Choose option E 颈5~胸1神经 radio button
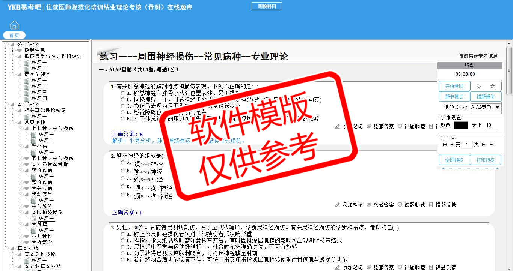The height and width of the screenshot is (271, 513). tap(123, 195)
